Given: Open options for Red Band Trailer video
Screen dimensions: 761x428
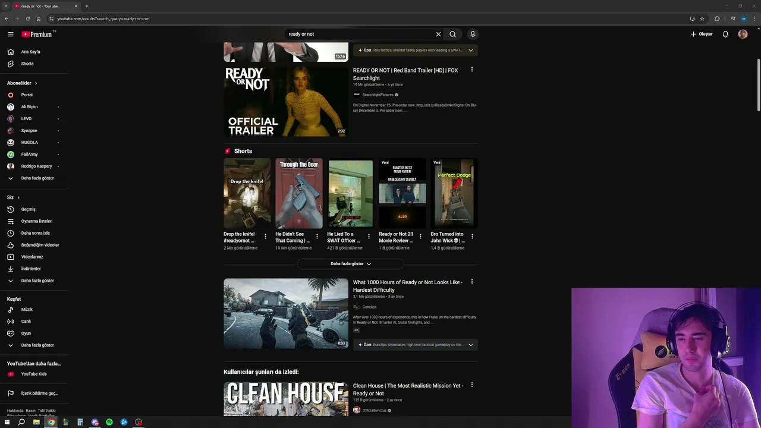Looking at the screenshot, I should (x=472, y=70).
